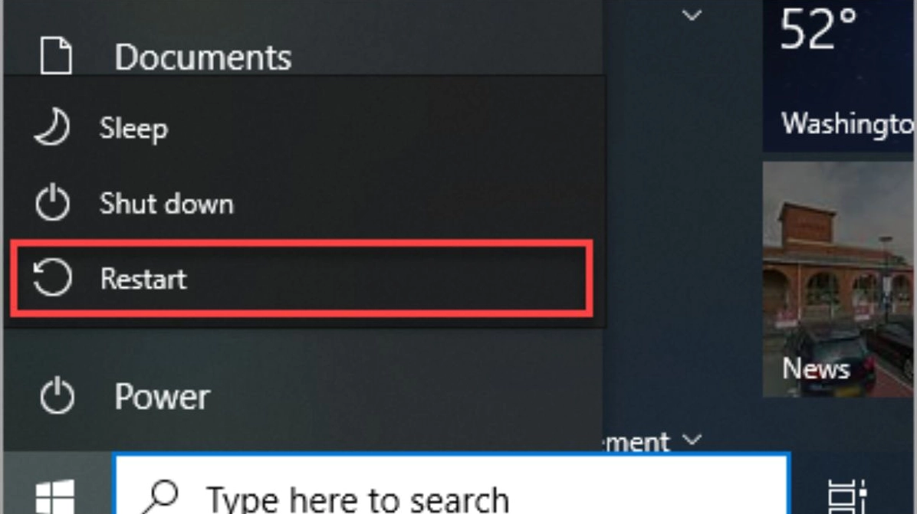Screen dimensions: 917x514
Task: Click the crescent moon Sleep icon
Action: pos(52,126)
